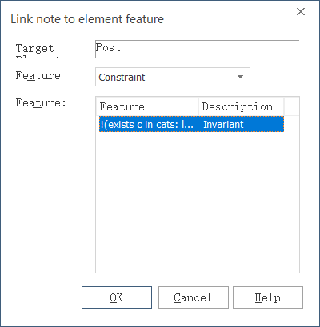
Task: Click the Invariant description cell
Action: [x=223, y=125]
